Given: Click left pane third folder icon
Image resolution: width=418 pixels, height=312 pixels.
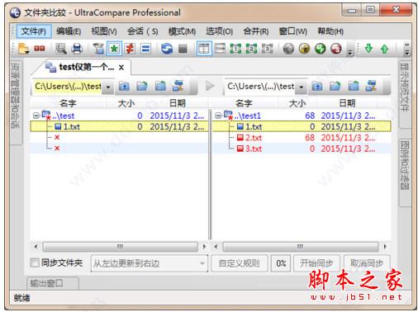Looking at the screenshot, I should [160, 87].
